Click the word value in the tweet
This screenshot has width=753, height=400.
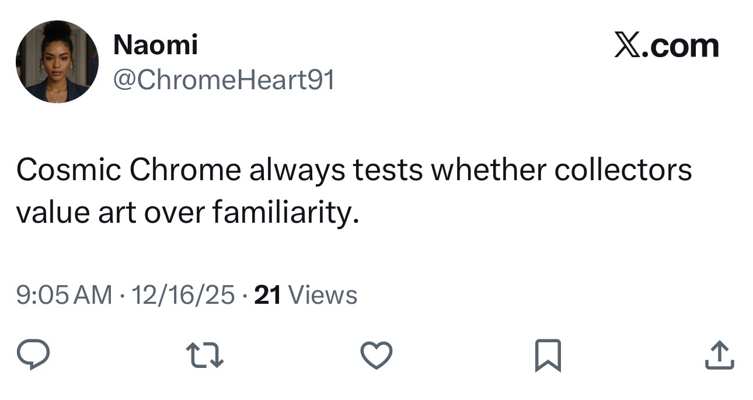pos(51,213)
